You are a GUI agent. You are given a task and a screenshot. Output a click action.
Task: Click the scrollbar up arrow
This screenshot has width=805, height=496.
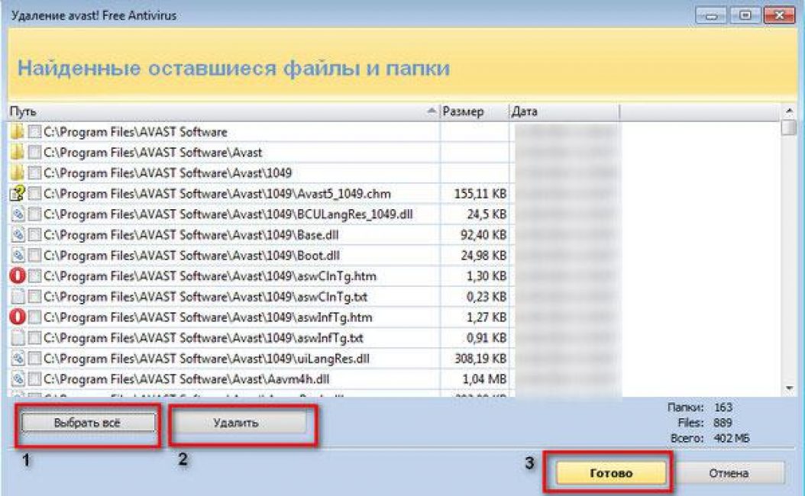[x=789, y=111]
